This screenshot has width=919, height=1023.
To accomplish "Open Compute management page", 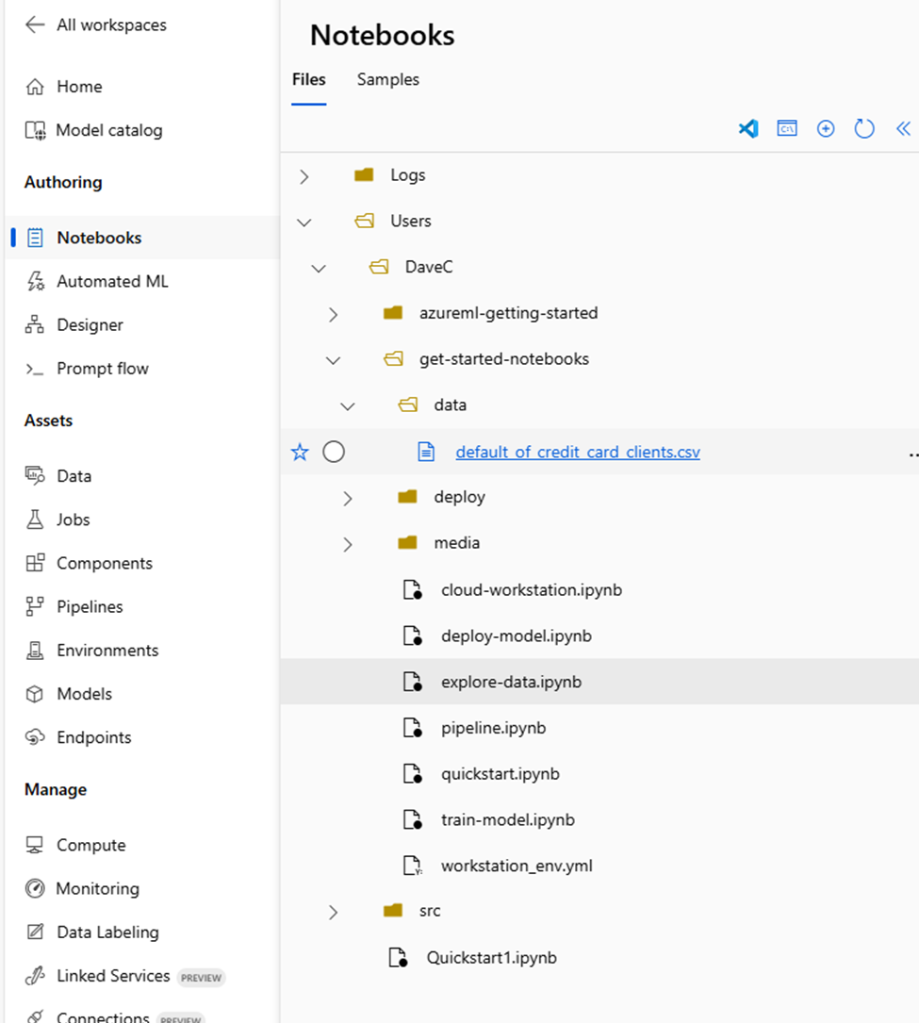I will tap(91, 845).
